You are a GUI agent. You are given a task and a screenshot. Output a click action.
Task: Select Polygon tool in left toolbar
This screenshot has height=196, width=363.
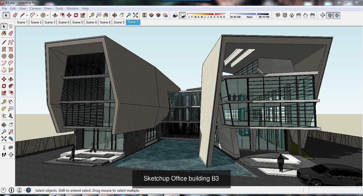tap(11, 56)
